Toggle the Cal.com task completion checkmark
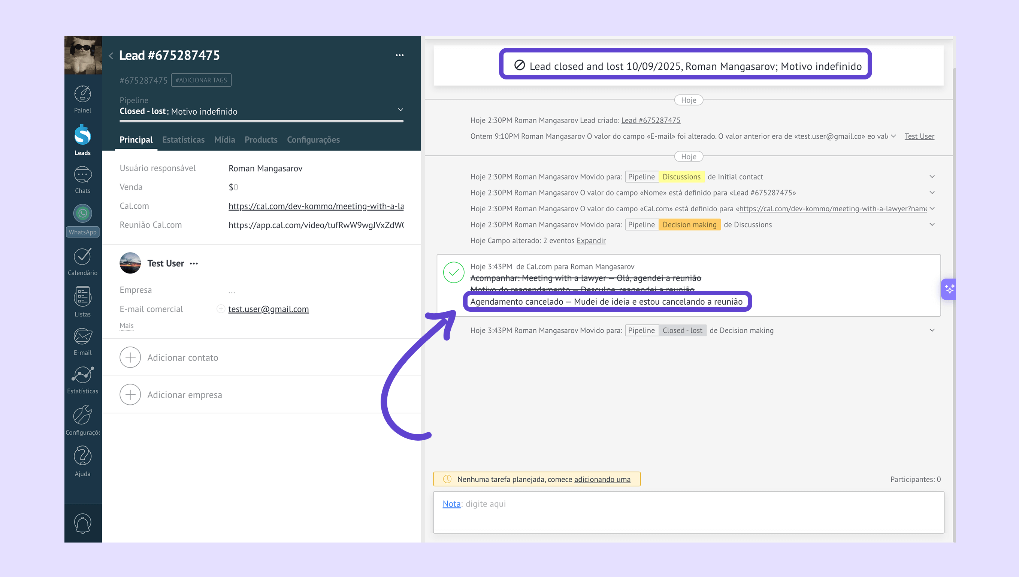The height and width of the screenshot is (577, 1019). pos(453,272)
